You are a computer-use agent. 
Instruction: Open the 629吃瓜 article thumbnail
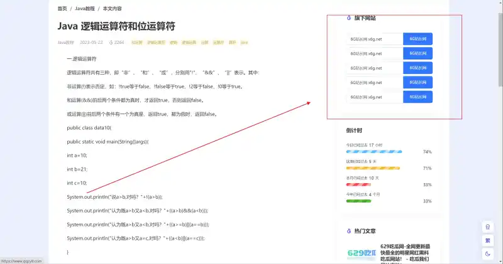pyautogui.click(x=361, y=253)
